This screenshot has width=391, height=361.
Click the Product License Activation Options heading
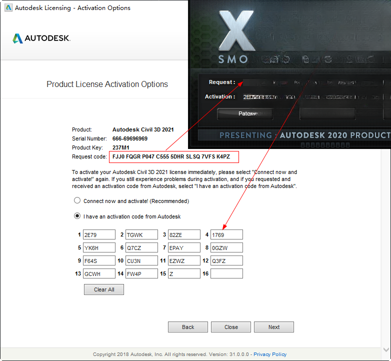107,84
